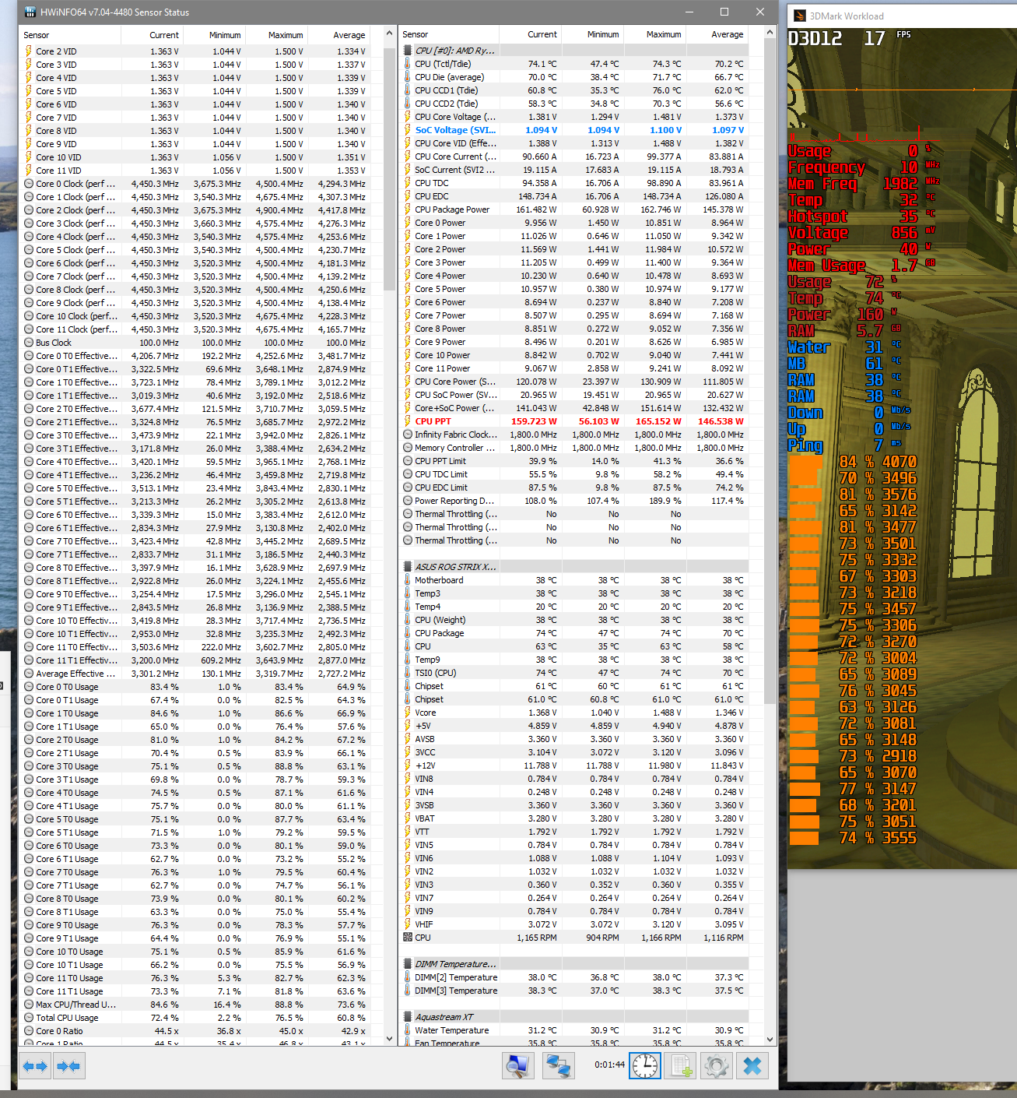Image resolution: width=1017 pixels, height=1098 pixels.
Task: Collapse the DIMM Temperature sensor group
Action: click(x=408, y=964)
